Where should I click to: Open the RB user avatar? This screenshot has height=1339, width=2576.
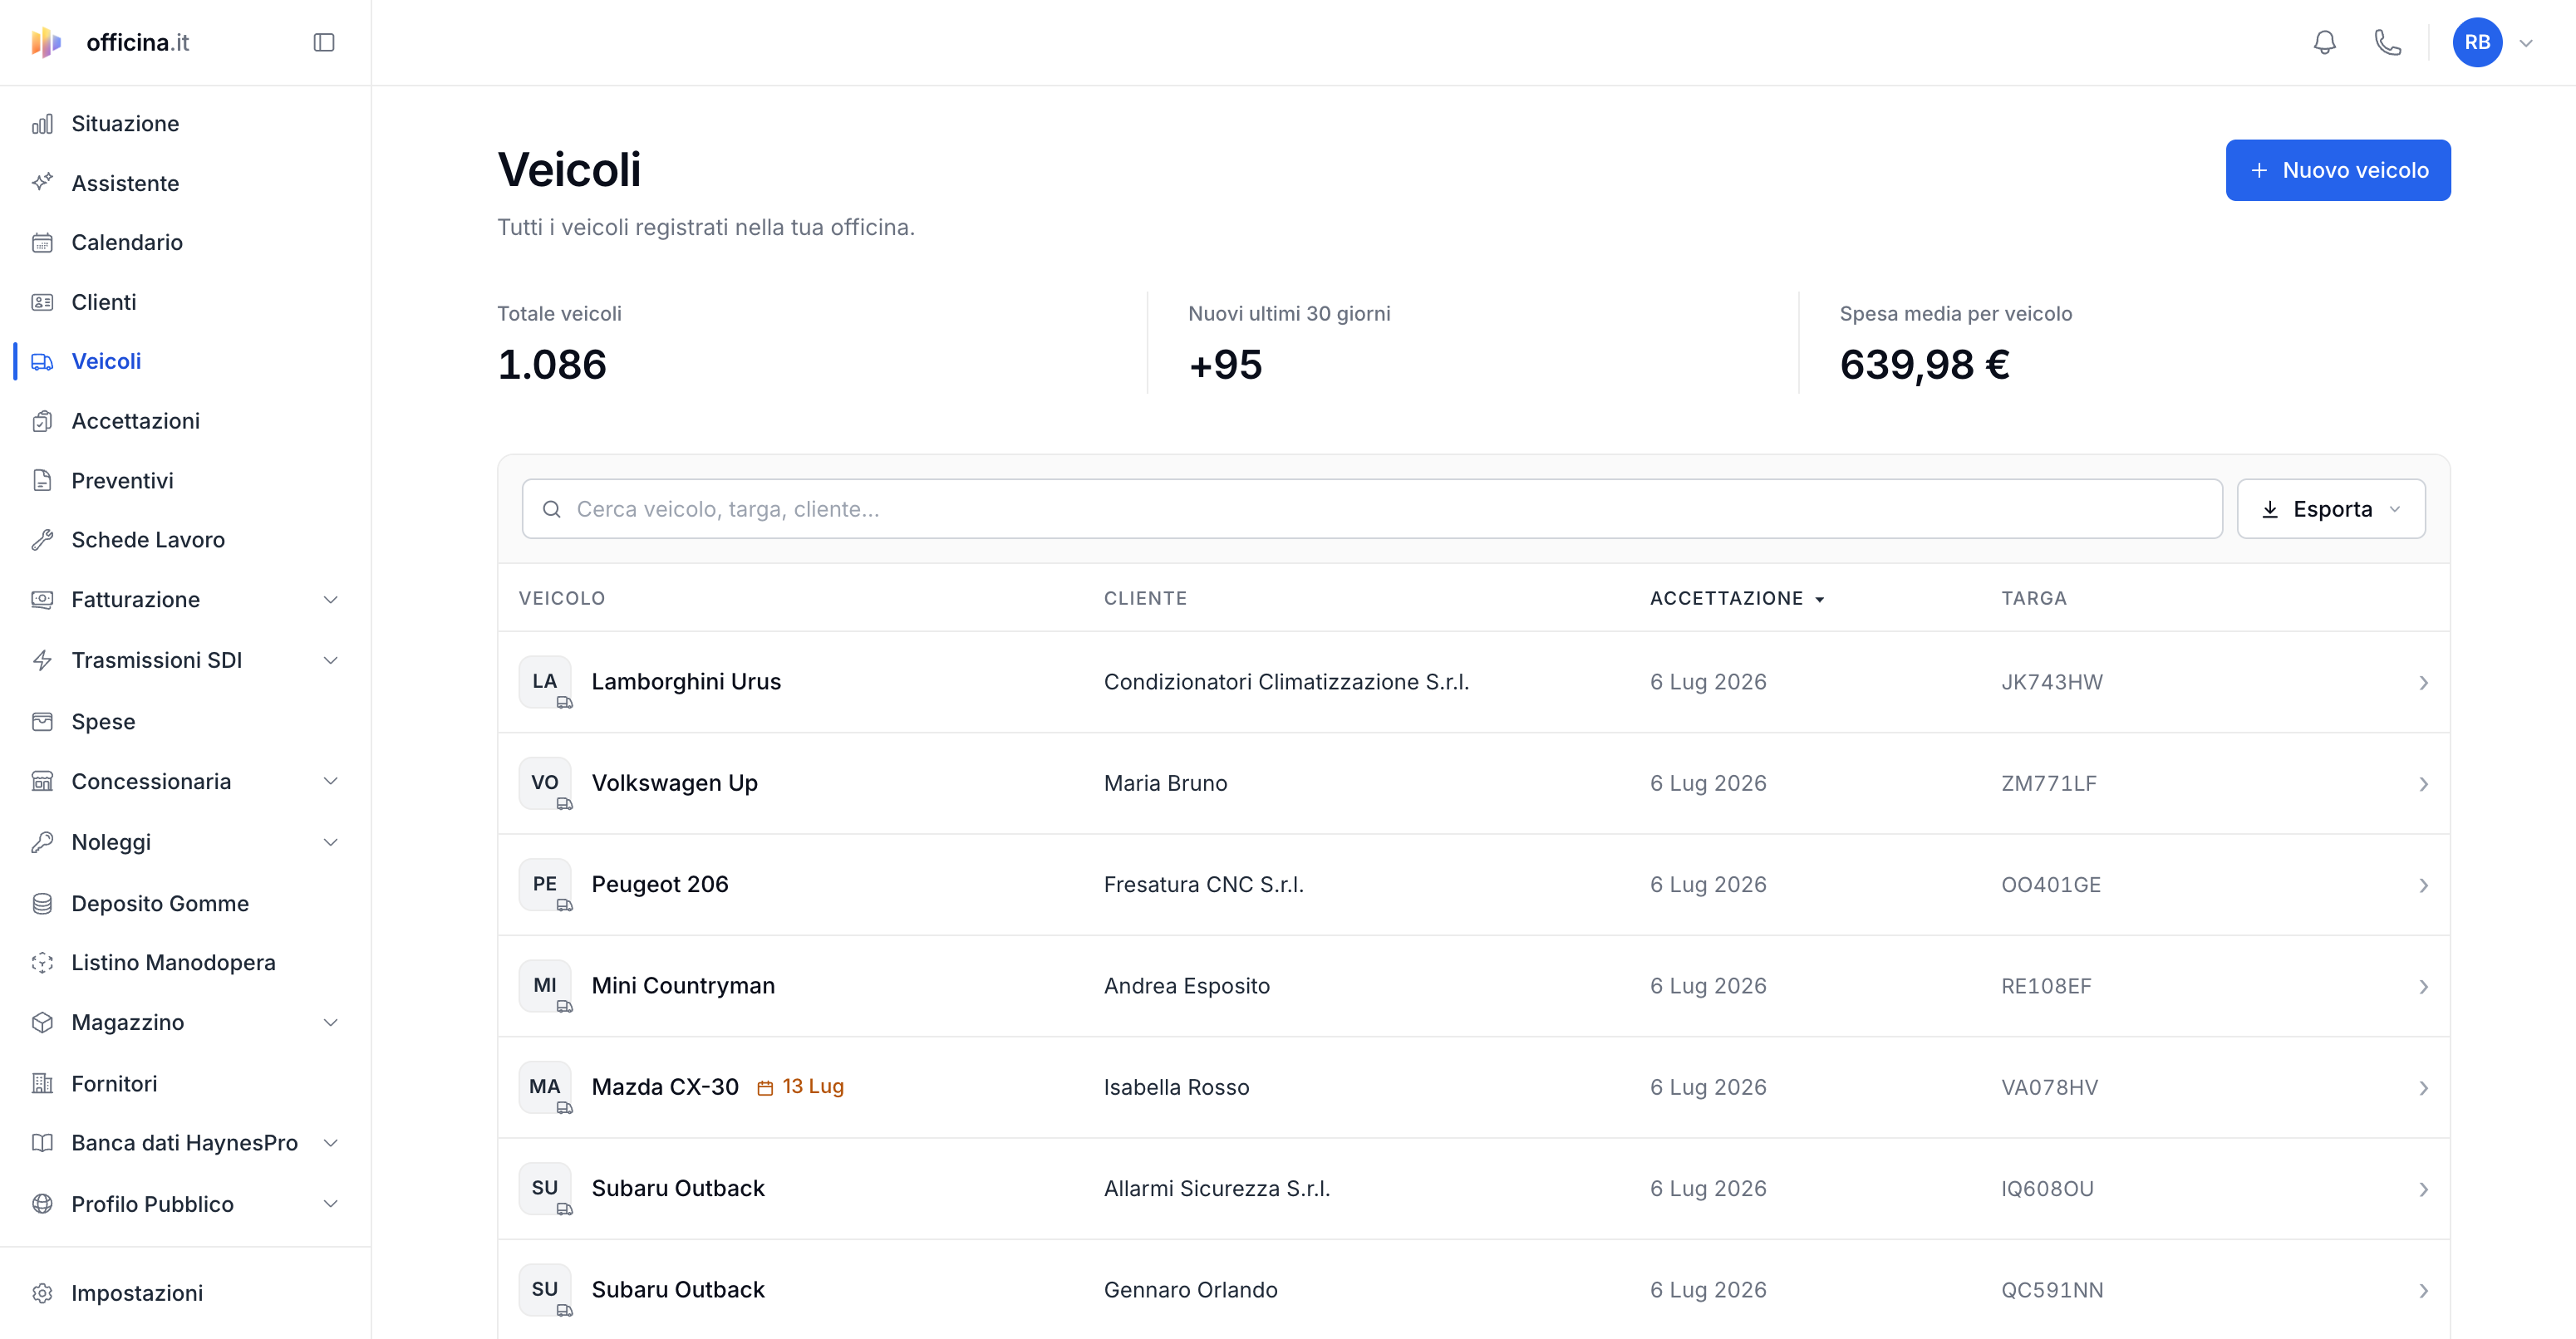2477,42
